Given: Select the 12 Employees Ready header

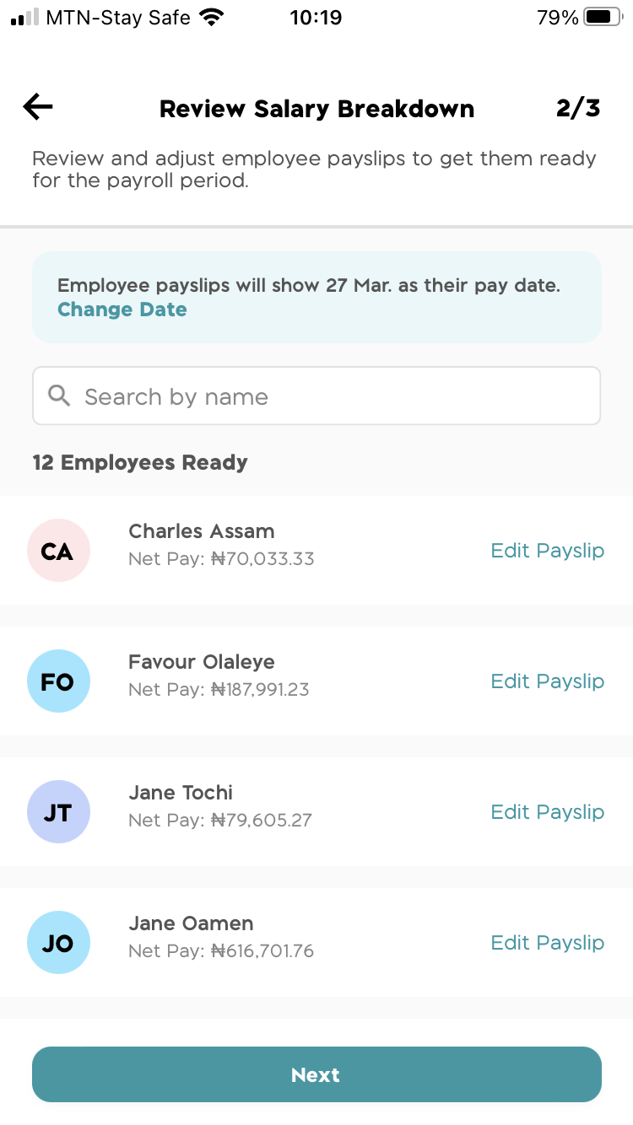Looking at the screenshot, I should point(139,462).
